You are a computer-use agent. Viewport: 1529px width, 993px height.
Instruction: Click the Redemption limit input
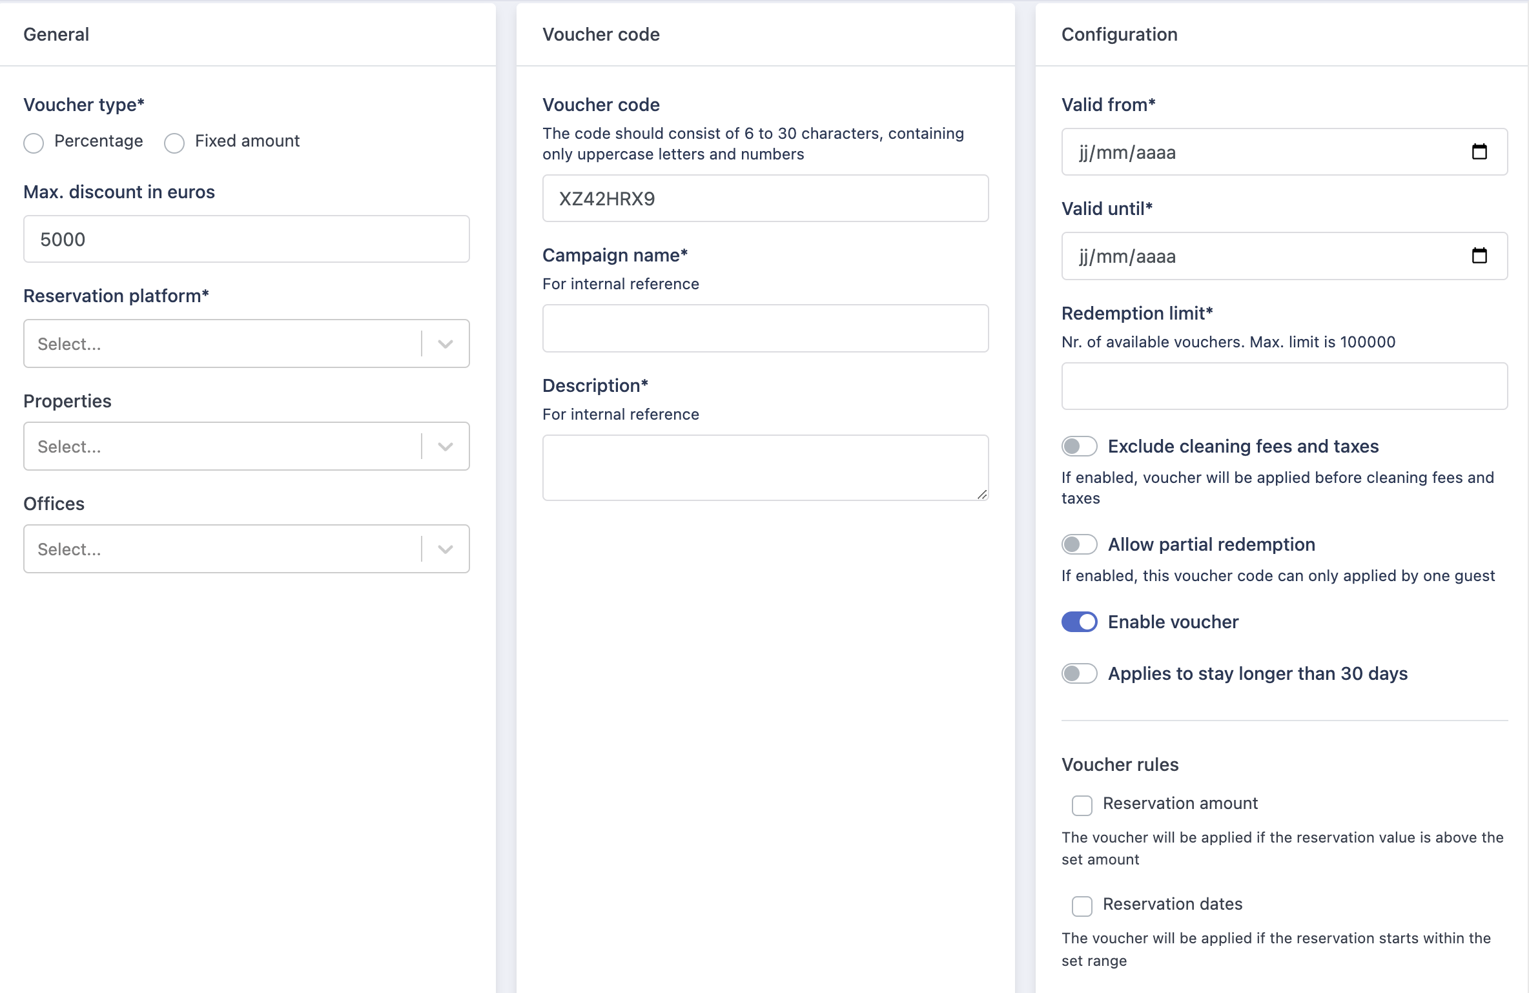tap(1284, 386)
